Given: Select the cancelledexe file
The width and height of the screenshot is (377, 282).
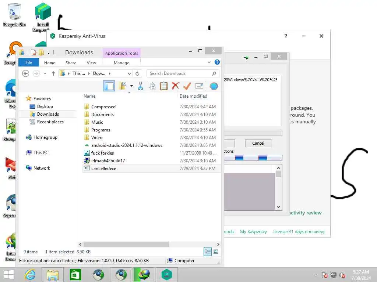Looking at the screenshot, I should coord(152,168).
